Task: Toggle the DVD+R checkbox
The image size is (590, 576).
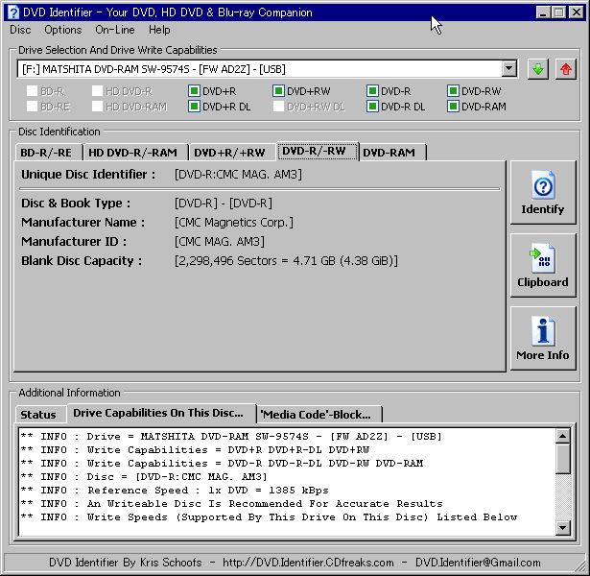Action: coord(194,91)
